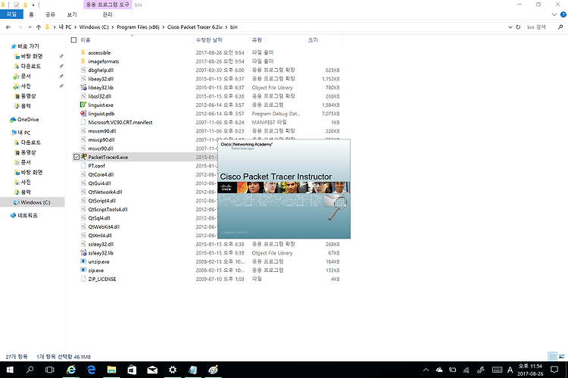Select the linguist.exe Qt icon
The height and width of the screenshot is (378, 568).
click(x=83, y=105)
